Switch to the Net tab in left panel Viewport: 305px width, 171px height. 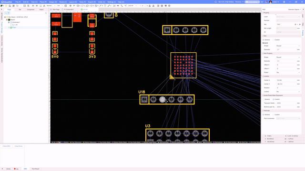click(20, 9)
